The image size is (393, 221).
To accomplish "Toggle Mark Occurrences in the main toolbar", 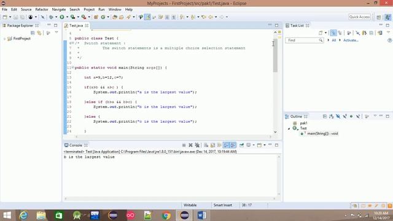I will click(147, 17).
